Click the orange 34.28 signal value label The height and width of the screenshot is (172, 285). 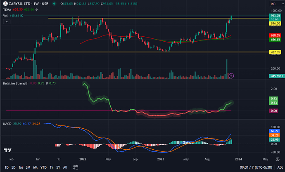point(274,135)
